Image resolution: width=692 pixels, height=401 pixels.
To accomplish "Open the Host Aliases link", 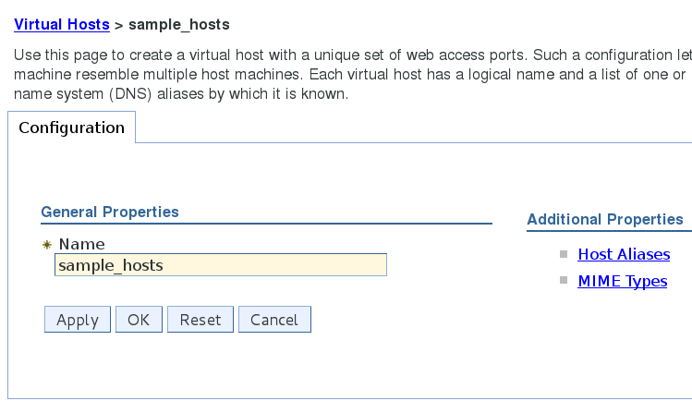I will (624, 254).
